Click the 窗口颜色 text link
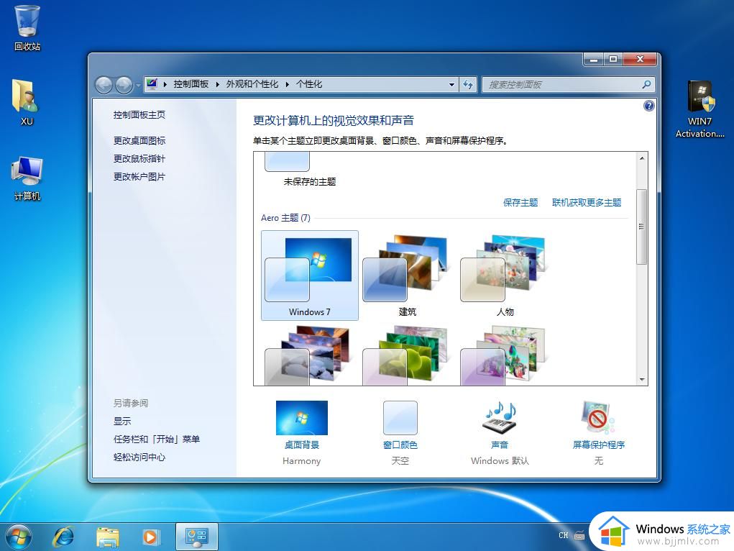Screen dimensions: 734x551 [x=400, y=445]
